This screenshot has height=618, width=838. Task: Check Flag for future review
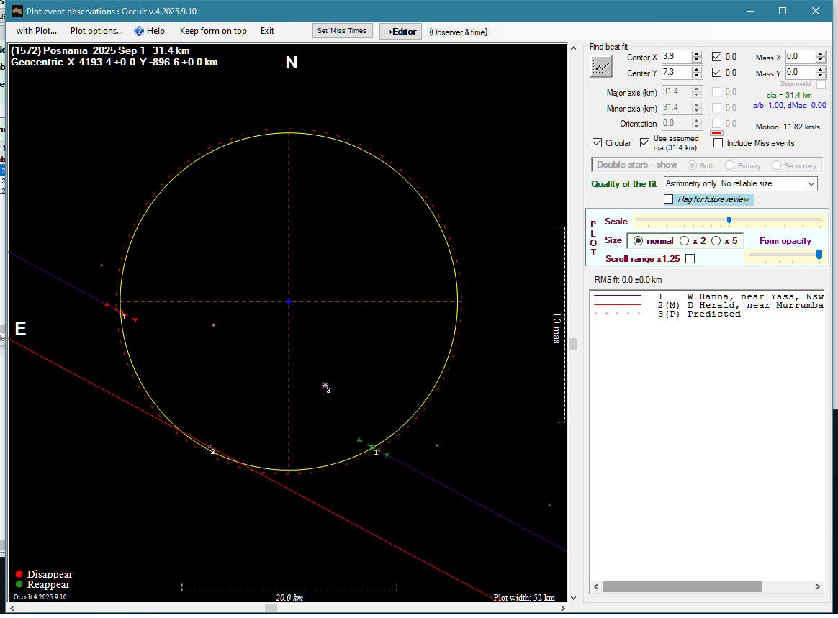(669, 199)
